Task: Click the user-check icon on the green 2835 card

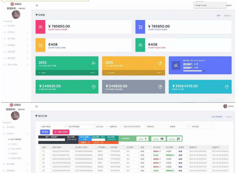Action: 93,63
